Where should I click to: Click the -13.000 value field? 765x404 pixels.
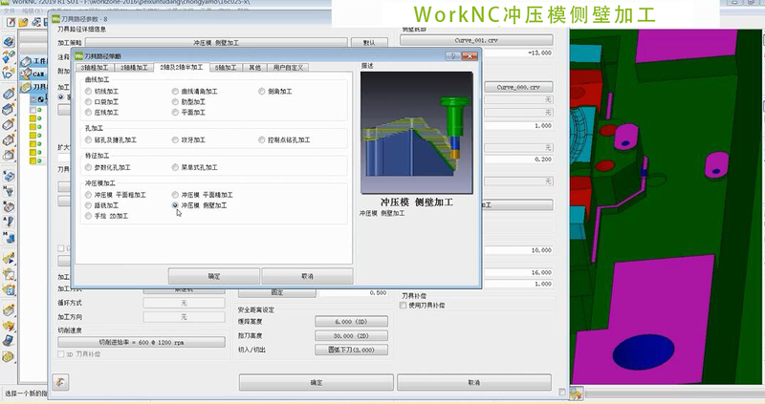[518, 53]
